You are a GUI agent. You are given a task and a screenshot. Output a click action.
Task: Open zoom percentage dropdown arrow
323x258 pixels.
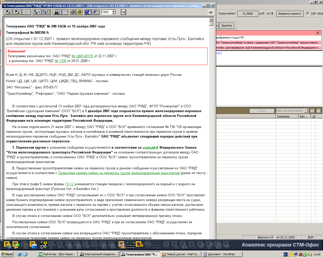(x=114, y=12)
